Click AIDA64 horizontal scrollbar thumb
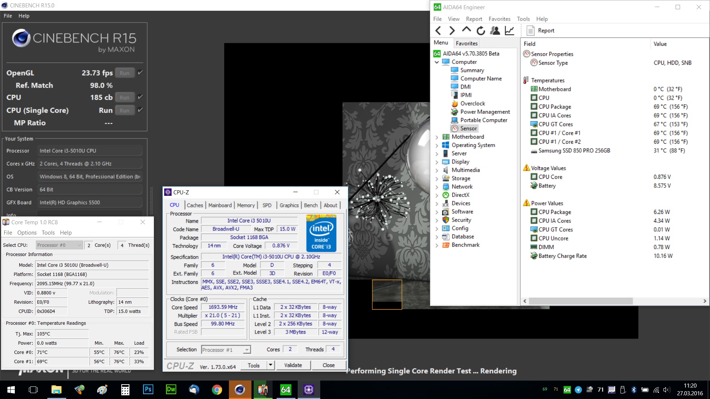 pos(581,301)
